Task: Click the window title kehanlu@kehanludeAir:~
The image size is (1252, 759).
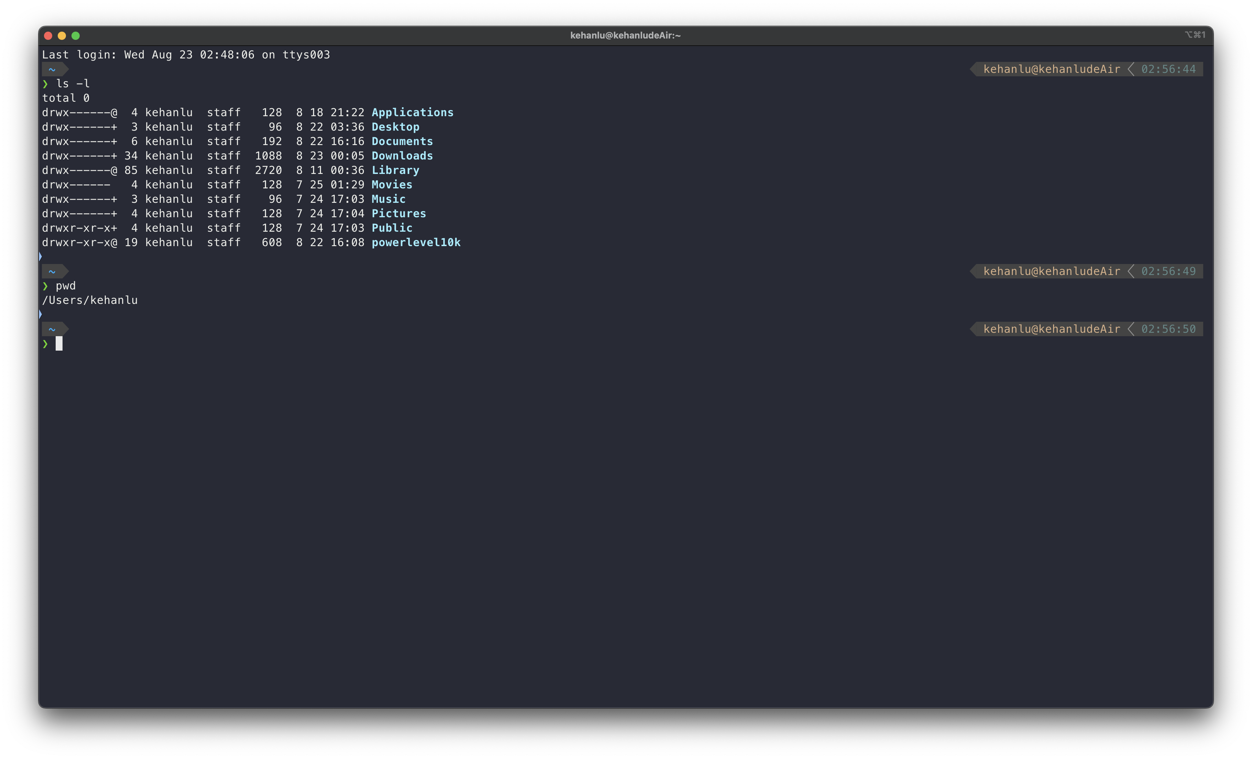Action: [625, 36]
